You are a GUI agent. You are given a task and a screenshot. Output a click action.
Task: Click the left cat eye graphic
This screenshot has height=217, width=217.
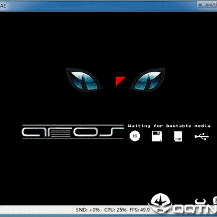pos(84,80)
